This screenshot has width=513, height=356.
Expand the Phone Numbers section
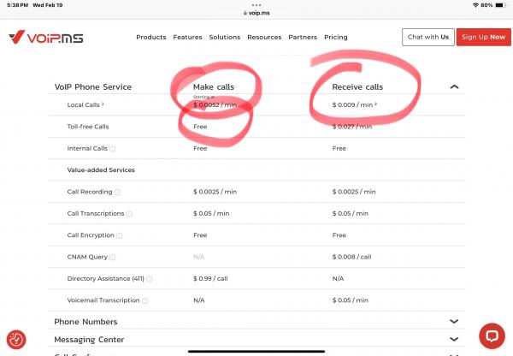(454, 322)
